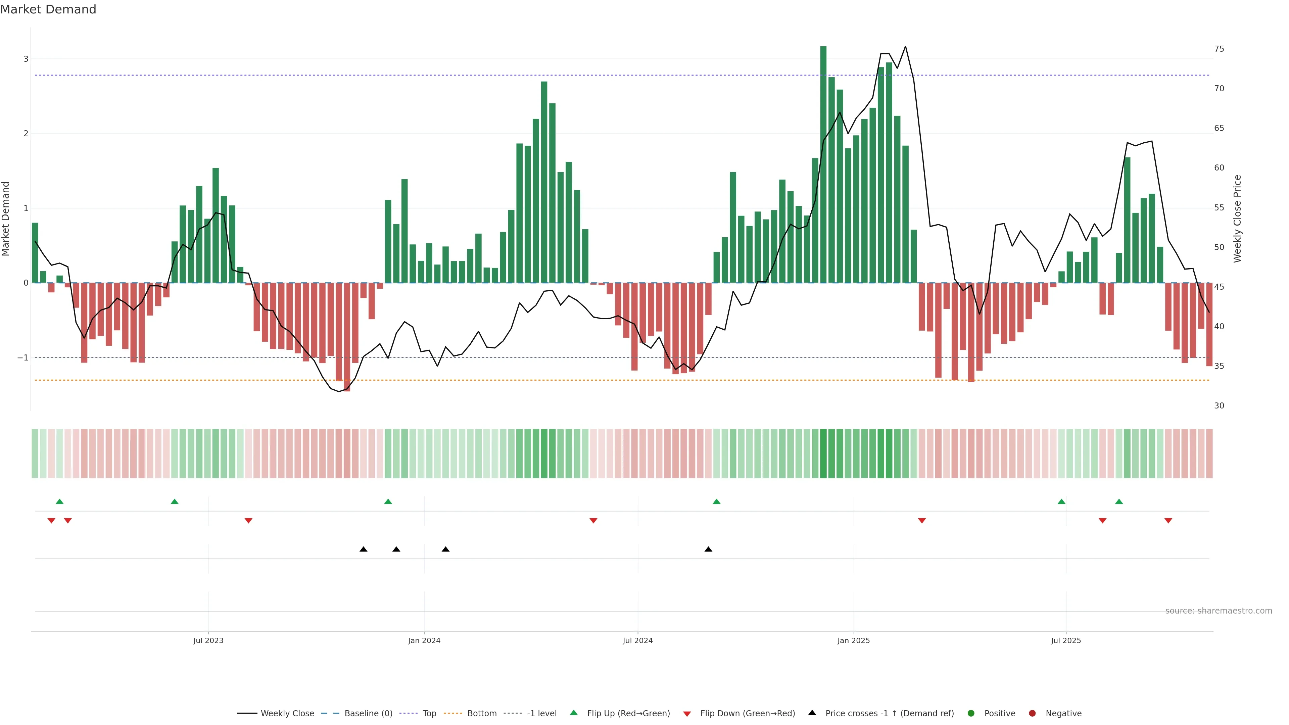Click the Market Demand chart title
Viewport: 1289px width, 725px height.
48,9
